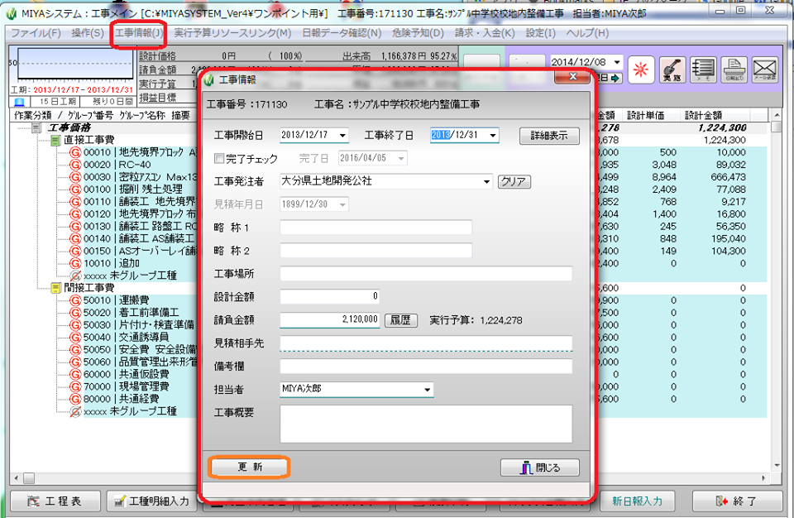The image size is (794, 518).
Task: Click the 実施 shovel icon
Action: tap(672, 70)
